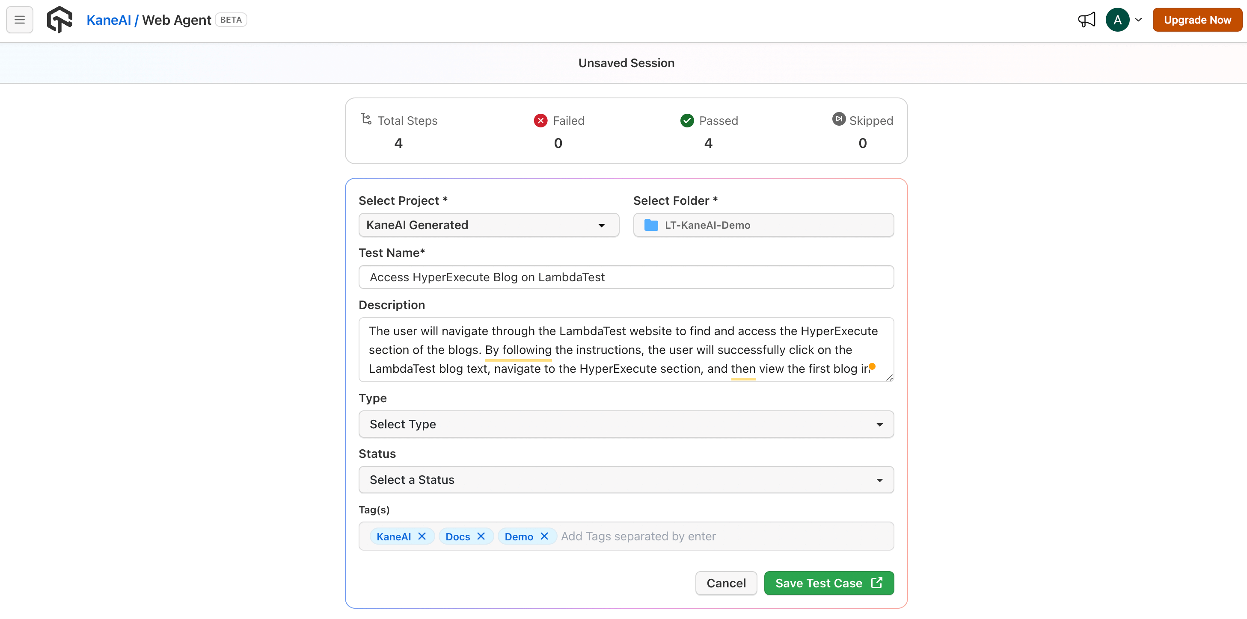This screenshot has width=1247, height=619.
Task: Click the Skipped status icon
Action: coord(838,119)
